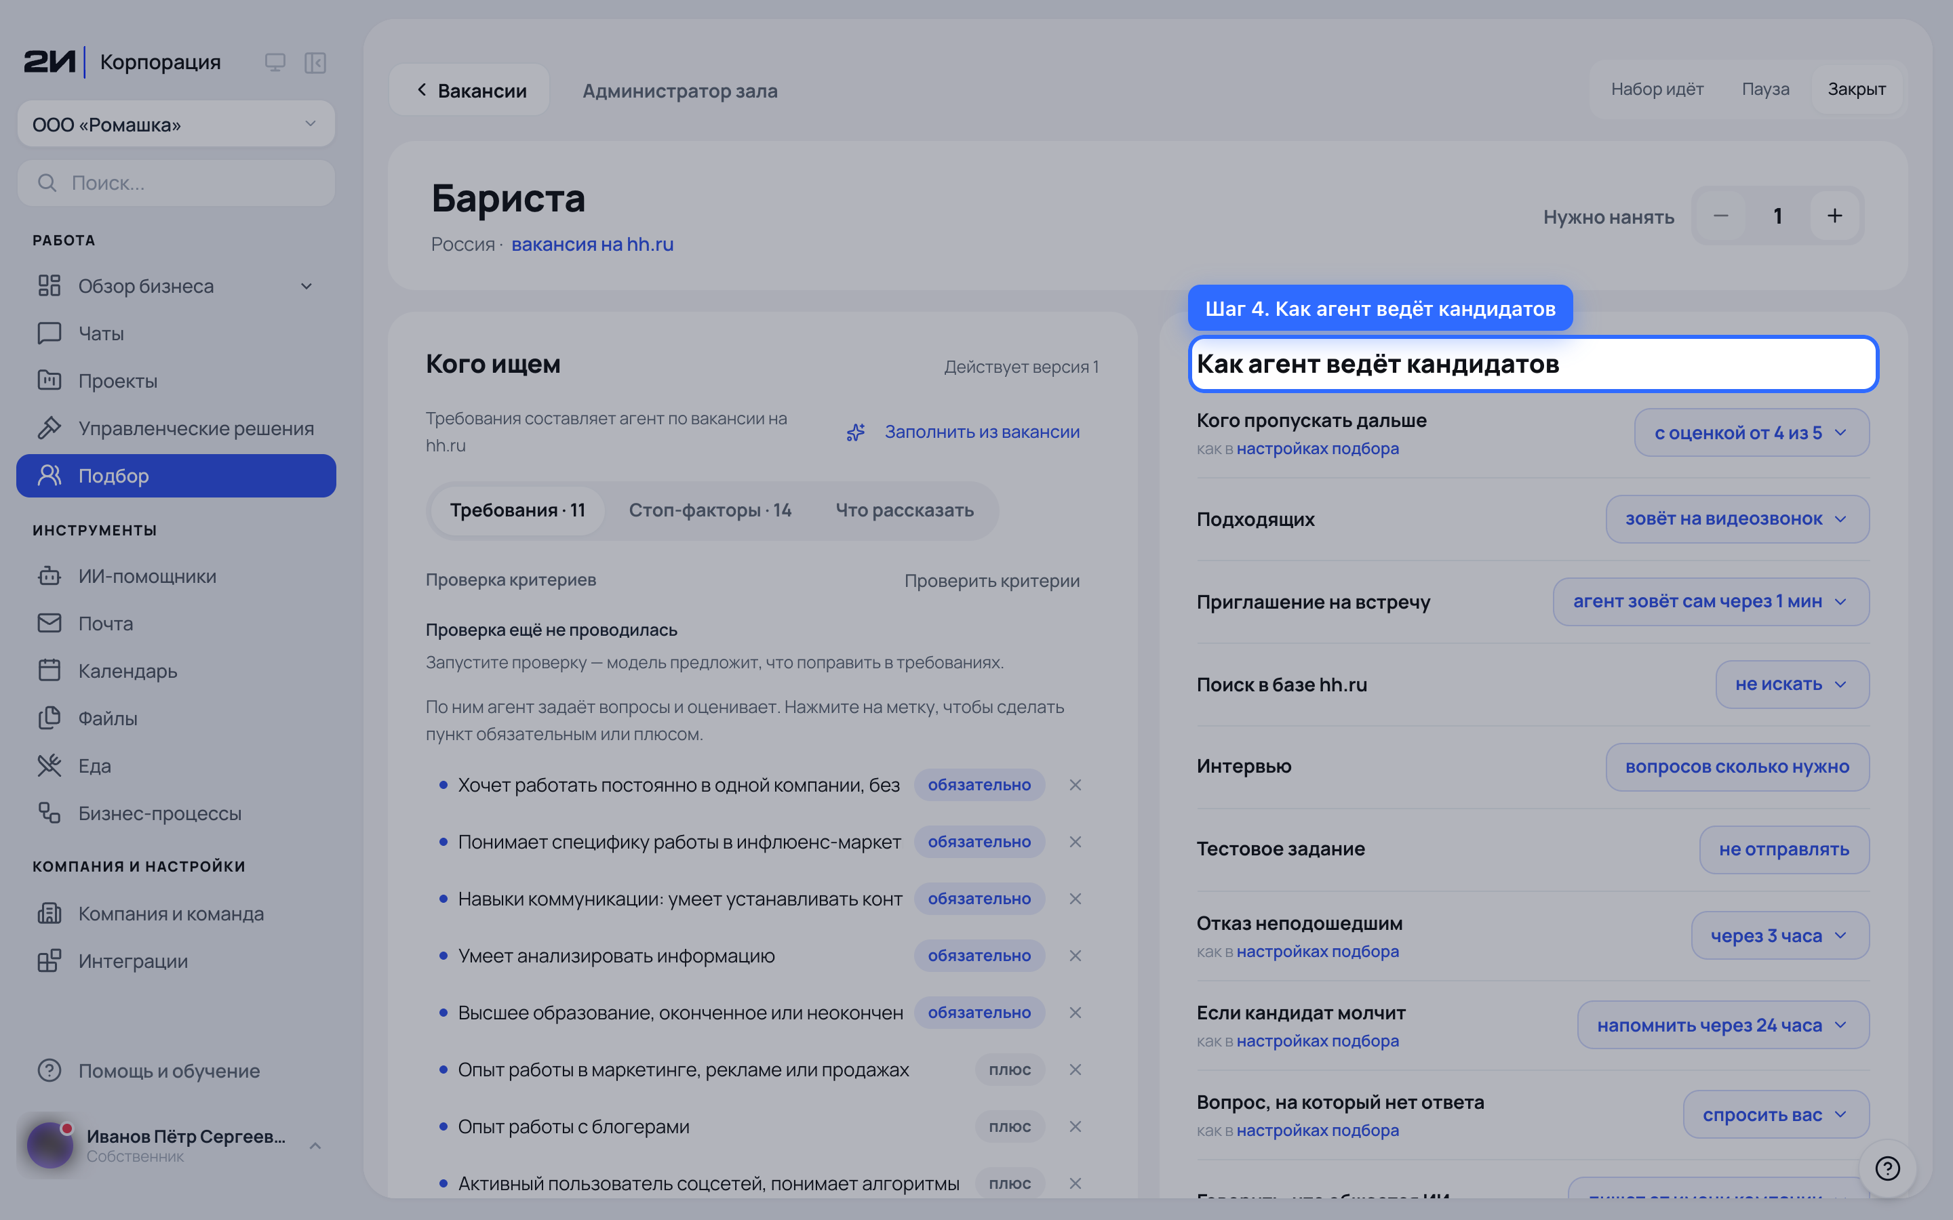Open ИИ-помощники tool

(176, 576)
